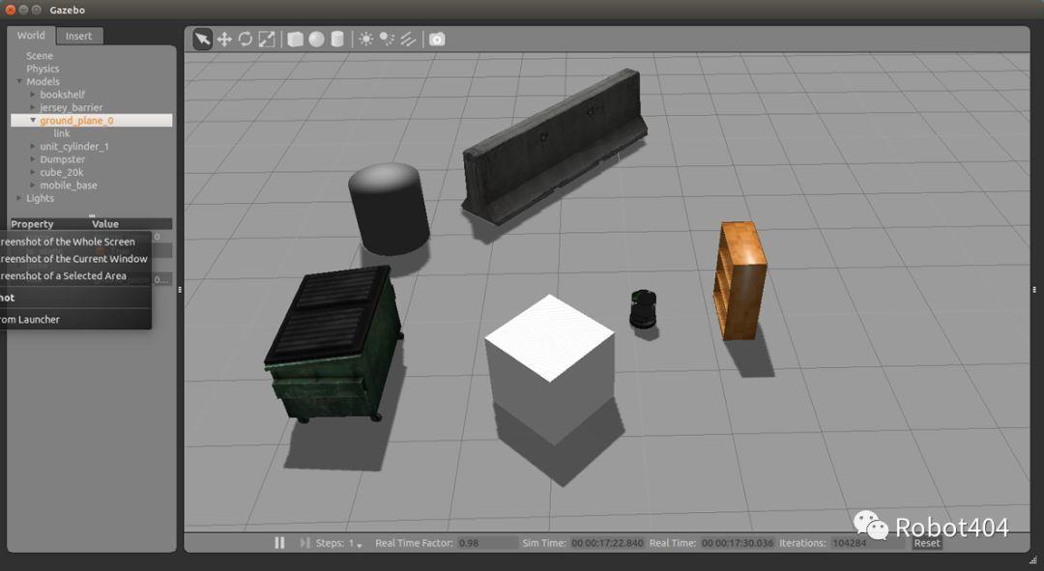
Task: Click the dark cylinder in the scene
Action: [389, 210]
